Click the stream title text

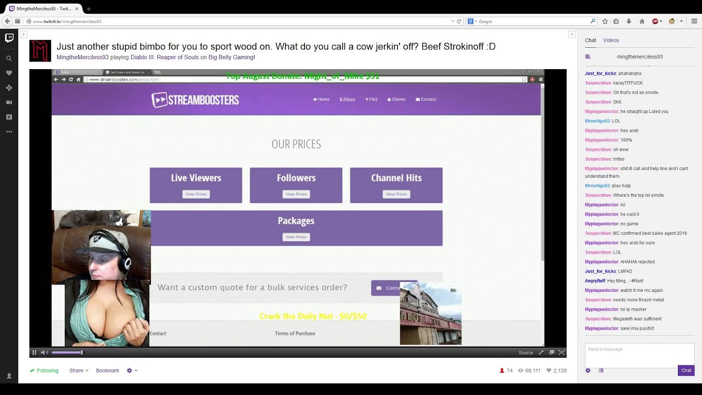[276, 47]
